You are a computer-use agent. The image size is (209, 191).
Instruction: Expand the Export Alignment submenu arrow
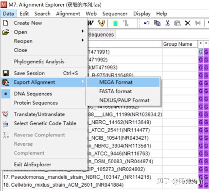pyautogui.click(x=83, y=81)
